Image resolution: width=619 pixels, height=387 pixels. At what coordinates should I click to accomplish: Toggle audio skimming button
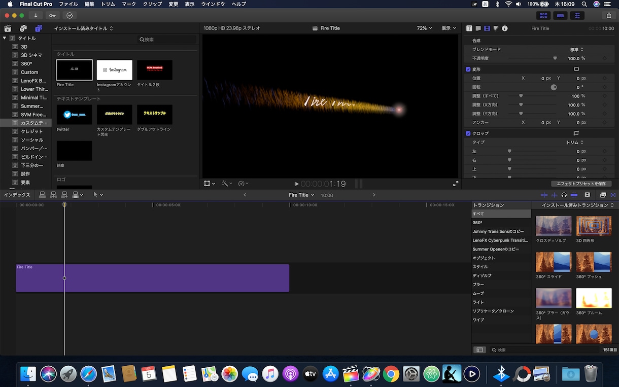(x=554, y=195)
